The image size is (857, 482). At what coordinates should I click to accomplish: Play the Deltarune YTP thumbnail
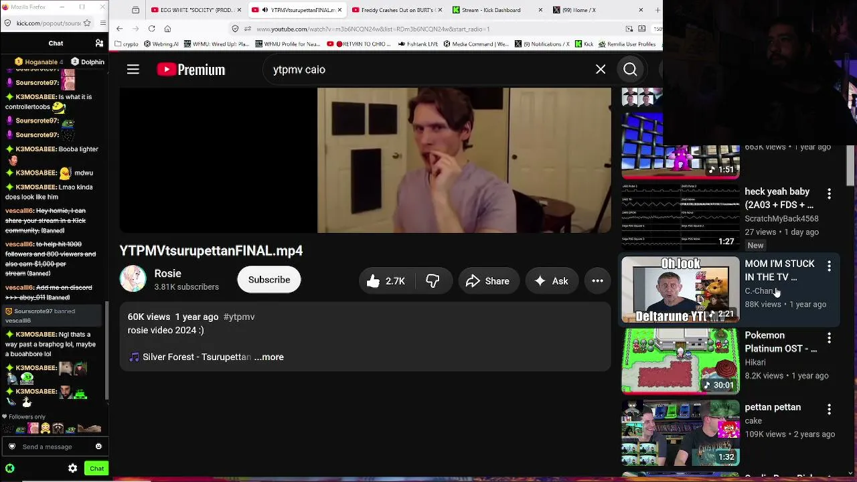(680, 289)
